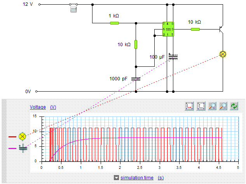Select the 100 µF capacitor component
The width and height of the screenshot is (246, 184).
[x=173, y=57]
